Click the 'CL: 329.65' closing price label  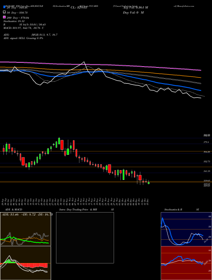click(79, 8)
